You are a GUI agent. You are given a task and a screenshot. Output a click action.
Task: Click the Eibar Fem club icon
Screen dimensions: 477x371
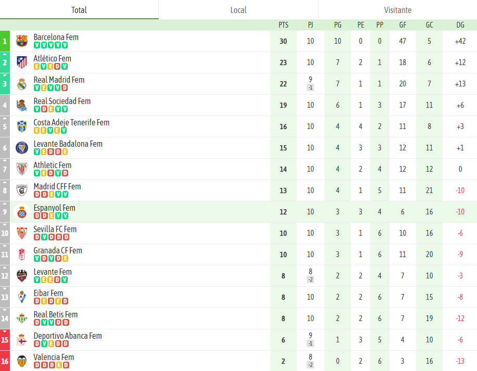[21, 297]
